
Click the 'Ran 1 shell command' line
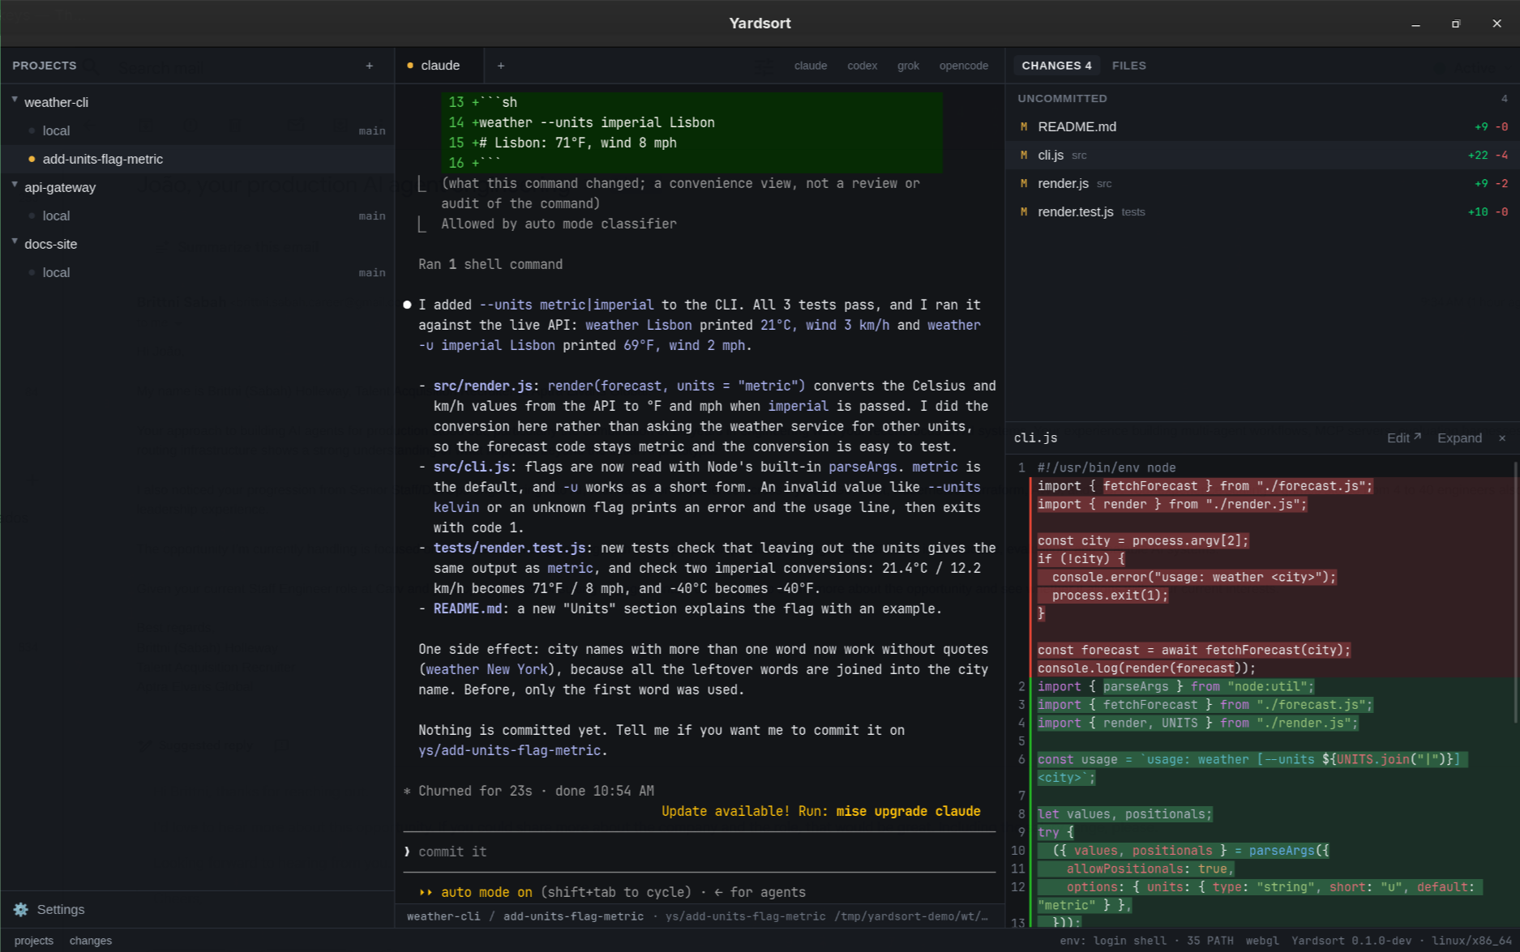tap(490, 264)
